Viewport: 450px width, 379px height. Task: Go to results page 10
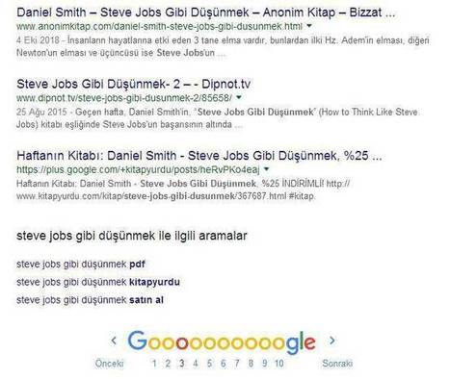278,364
